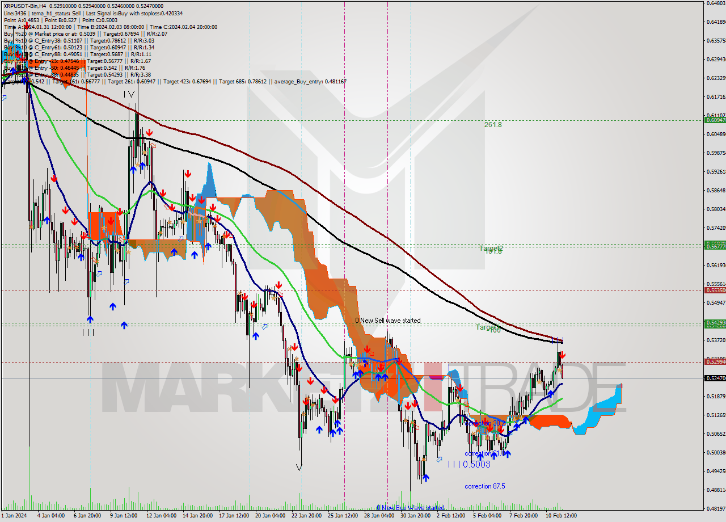The height and width of the screenshot is (522, 726).
Task: Click the 'Target1' label on chart
Action: [x=487, y=327]
